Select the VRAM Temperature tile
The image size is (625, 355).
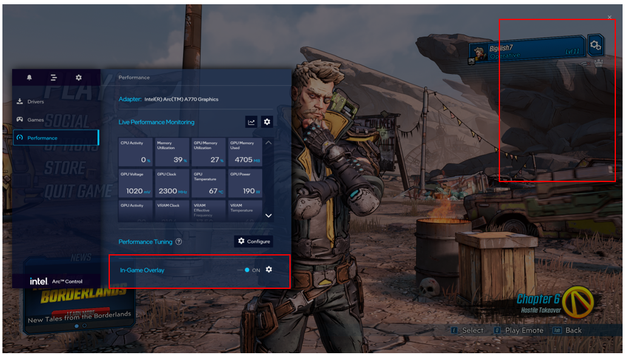(245, 211)
